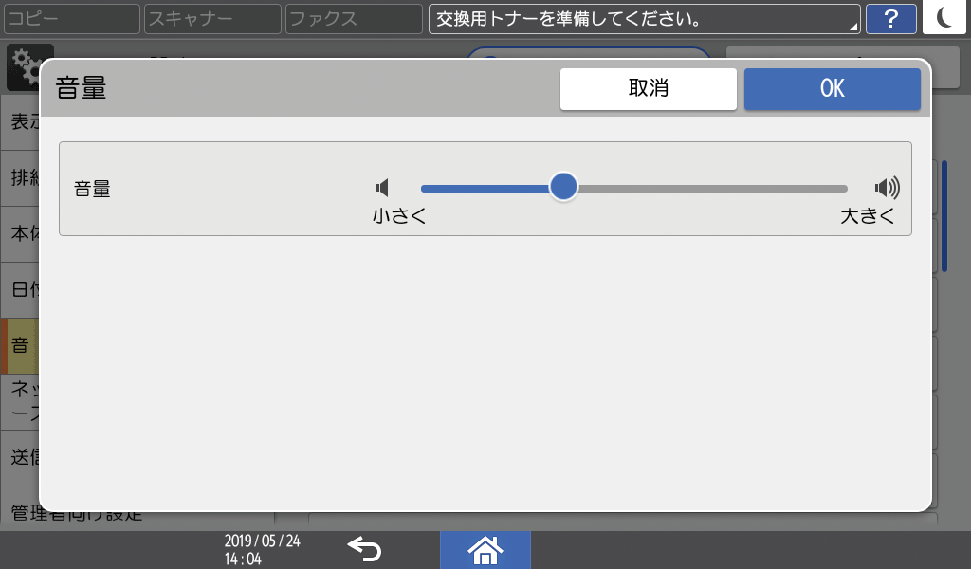Select the blue volume slider handle
Image resolution: width=971 pixels, height=569 pixels.
click(564, 187)
